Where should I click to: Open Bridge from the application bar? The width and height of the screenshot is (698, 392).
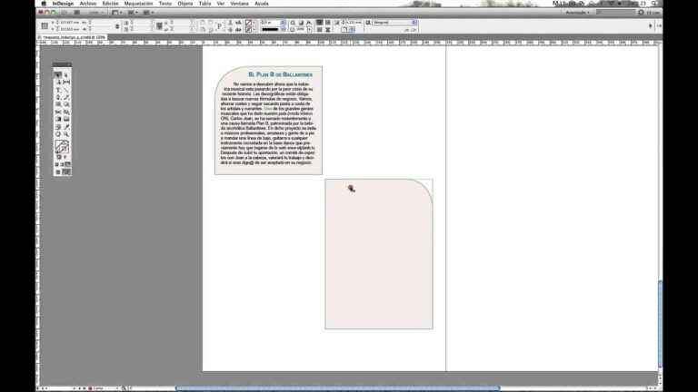pyautogui.click(x=65, y=13)
